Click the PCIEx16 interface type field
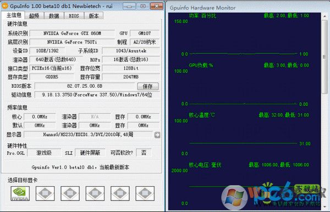330x212 pixels. click(x=52, y=68)
